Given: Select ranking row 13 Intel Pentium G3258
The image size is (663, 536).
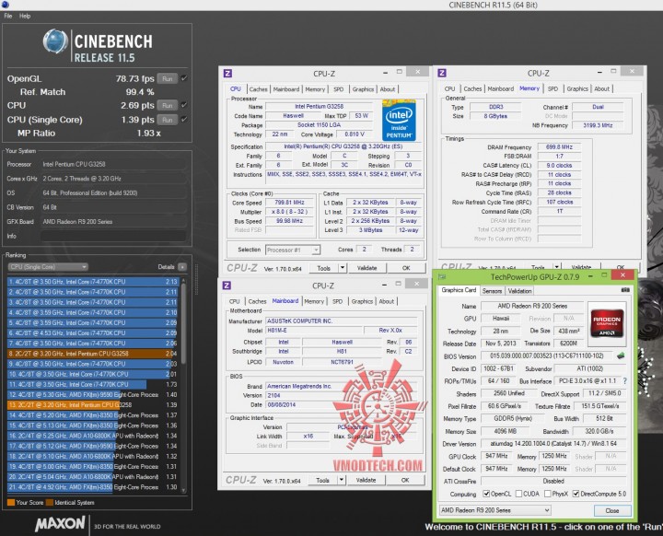Looking at the screenshot, I should click(x=92, y=405).
